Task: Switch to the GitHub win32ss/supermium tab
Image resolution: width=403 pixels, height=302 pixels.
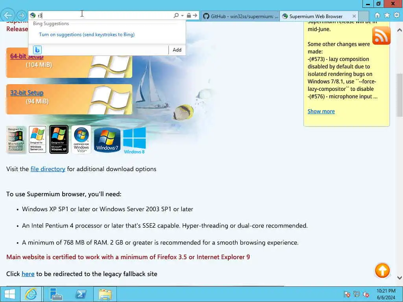Action: pyautogui.click(x=240, y=16)
